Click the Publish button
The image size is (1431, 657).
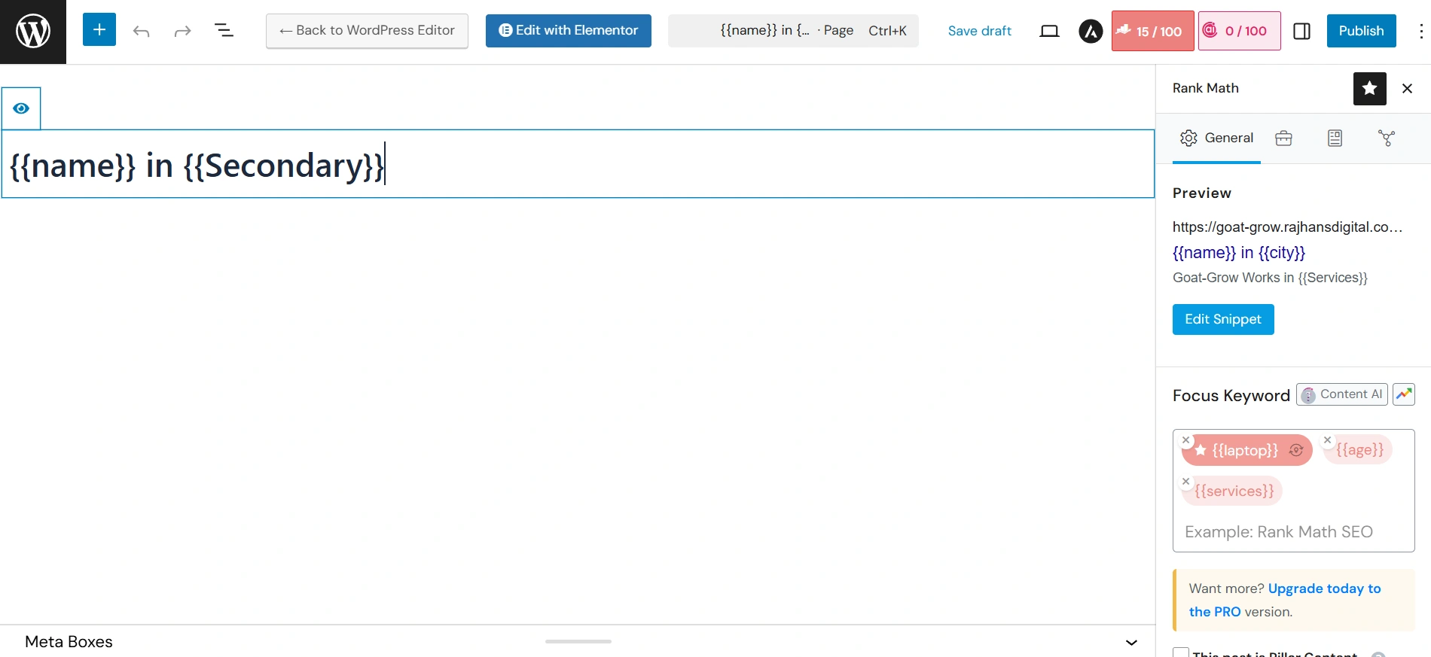pyautogui.click(x=1360, y=31)
